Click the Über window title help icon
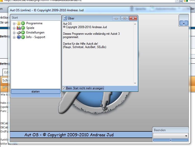The image size is (195, 147). 65,18
